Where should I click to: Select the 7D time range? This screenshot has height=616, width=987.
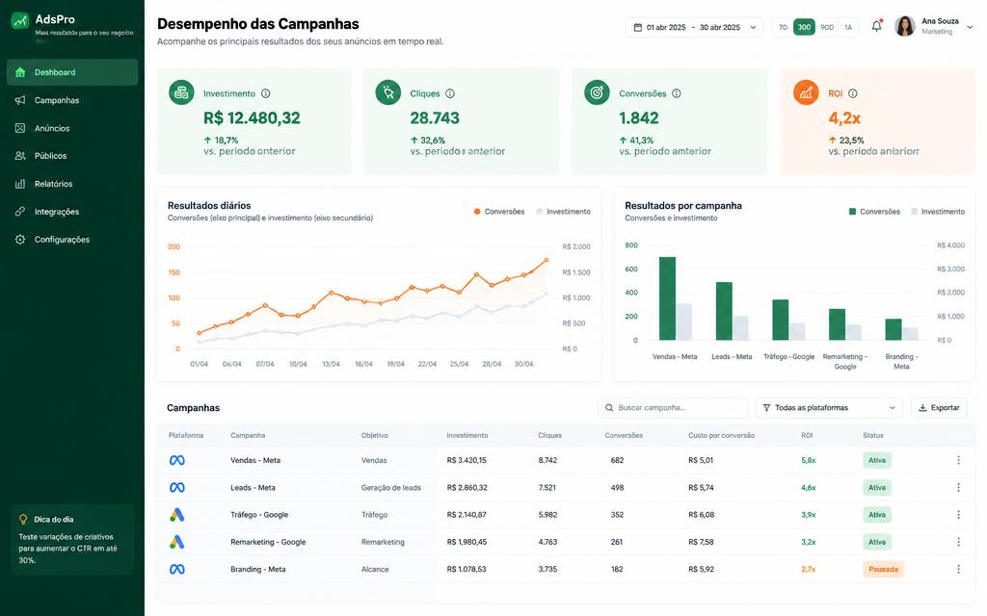tap(783, 27)
